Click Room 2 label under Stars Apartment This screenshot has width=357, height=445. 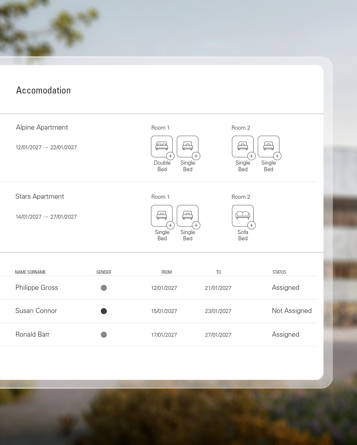(241, 197)
